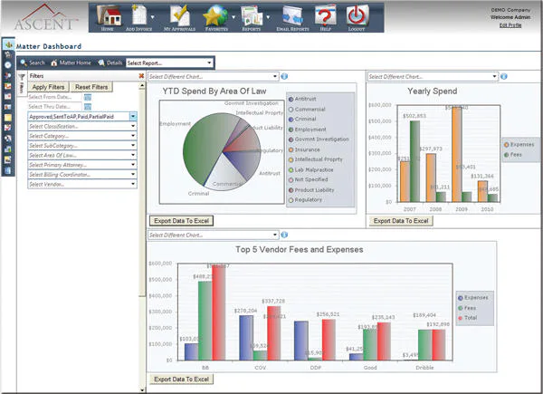Open the Approved,SentToAP,Paid,PartialPaid status dropdown
The image size is (543, 394).
pos(82,117)
